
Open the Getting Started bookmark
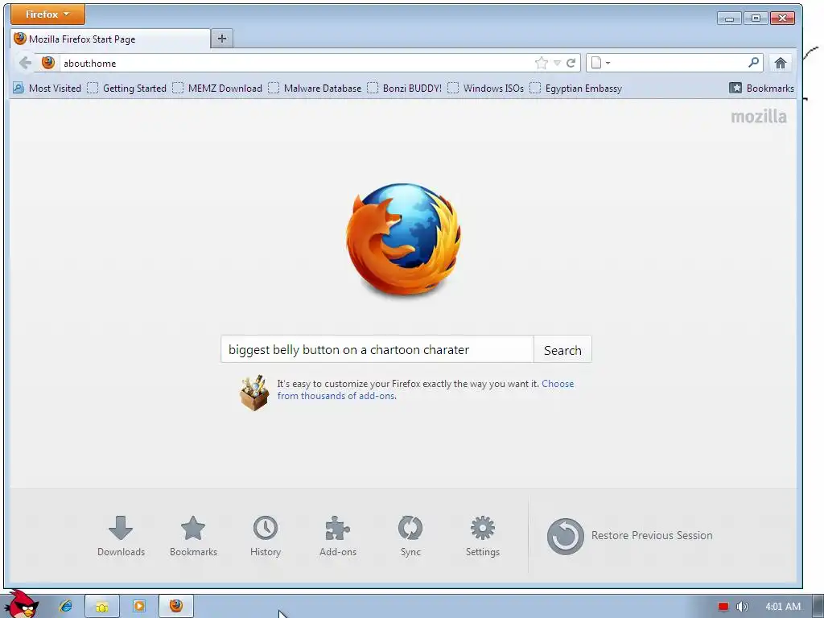[126, 89]
